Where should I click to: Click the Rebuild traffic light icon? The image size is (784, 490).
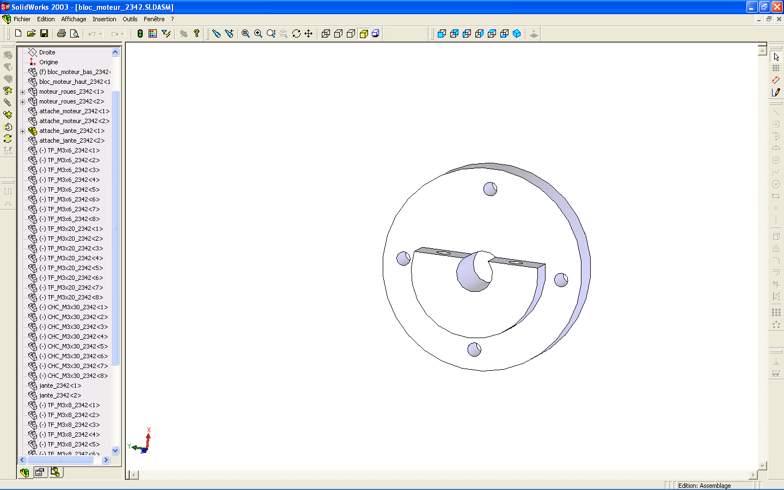[140, 34]
